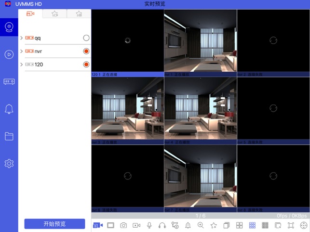Select the qq device row label
The height and width of the screenshot is (232, 310).
pyautogui.click(x=38, y=38)
